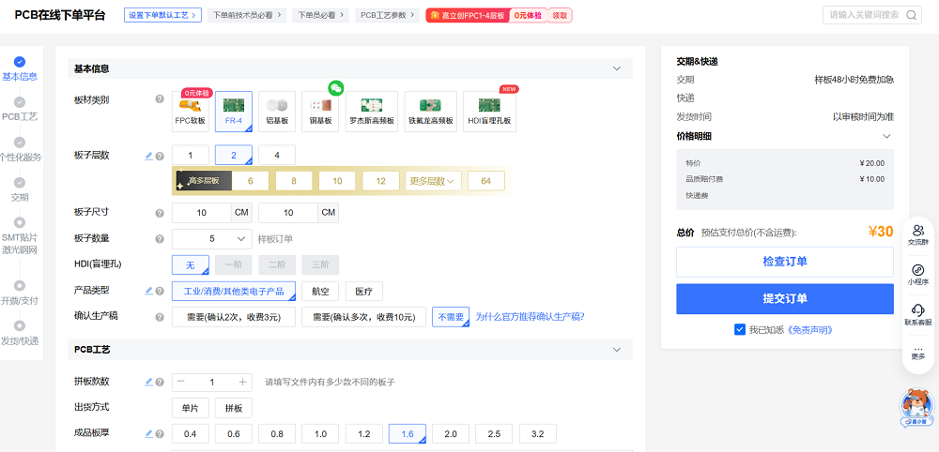
Task: Click edit pencil icon beside 拼板款数
Action: click(x=149, y=382)
